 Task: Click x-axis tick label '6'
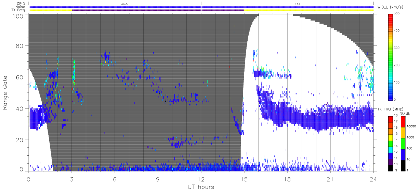tap(115, 179)
